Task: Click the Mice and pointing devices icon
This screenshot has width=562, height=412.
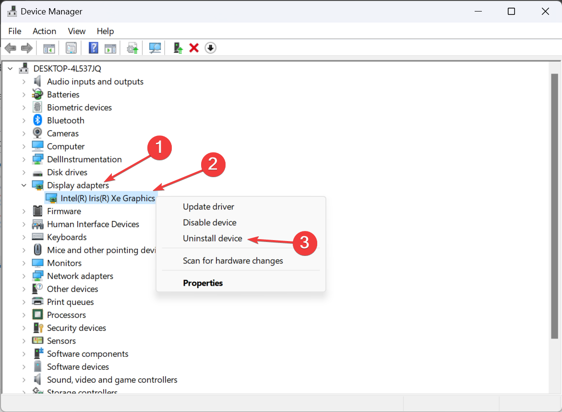Action: pos(37,250)
